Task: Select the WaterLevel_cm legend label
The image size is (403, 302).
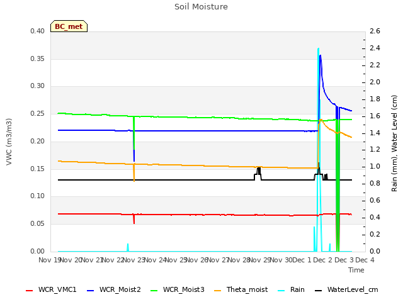Action: (353, 289)
